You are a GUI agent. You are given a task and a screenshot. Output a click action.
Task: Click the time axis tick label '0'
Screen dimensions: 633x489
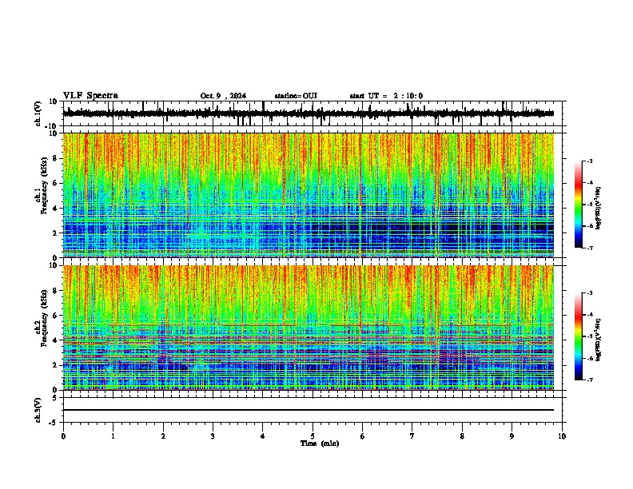[x=63, y=436]
